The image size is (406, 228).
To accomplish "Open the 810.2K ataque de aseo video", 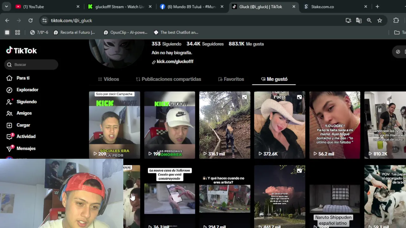I will [x=385, y=125].
